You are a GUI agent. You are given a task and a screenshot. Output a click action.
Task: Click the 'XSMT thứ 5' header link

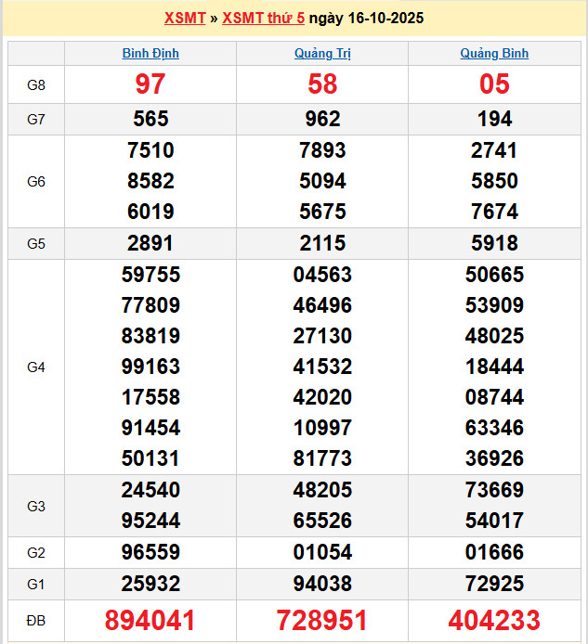pos(263,18)
